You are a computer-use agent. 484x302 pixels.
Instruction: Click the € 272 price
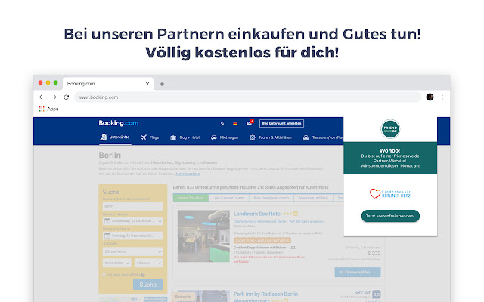(x=374, y=254)
